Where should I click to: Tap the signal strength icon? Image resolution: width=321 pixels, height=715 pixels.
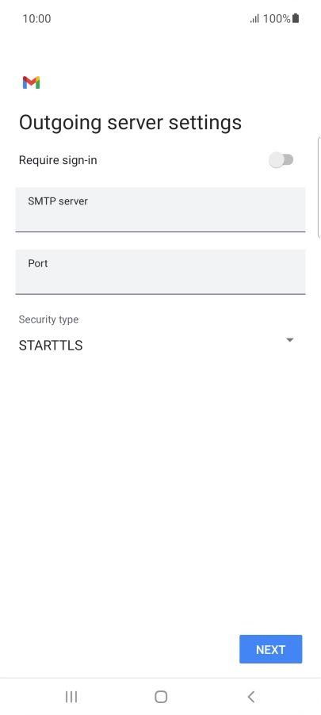tap(254, 19)
